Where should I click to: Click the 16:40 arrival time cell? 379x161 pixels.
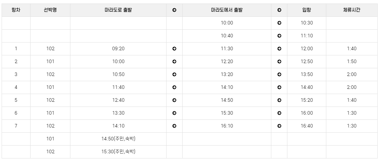click(307, 126)
